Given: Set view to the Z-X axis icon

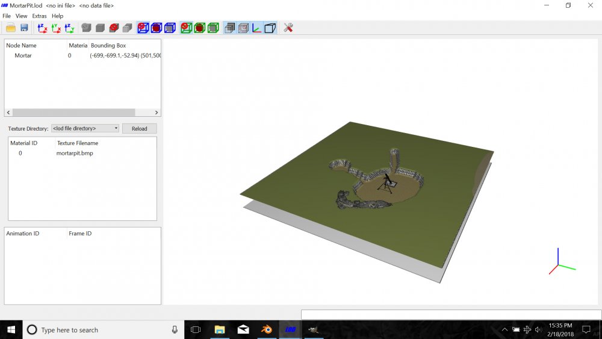Looking at the screenshot, I should (42, 28).
